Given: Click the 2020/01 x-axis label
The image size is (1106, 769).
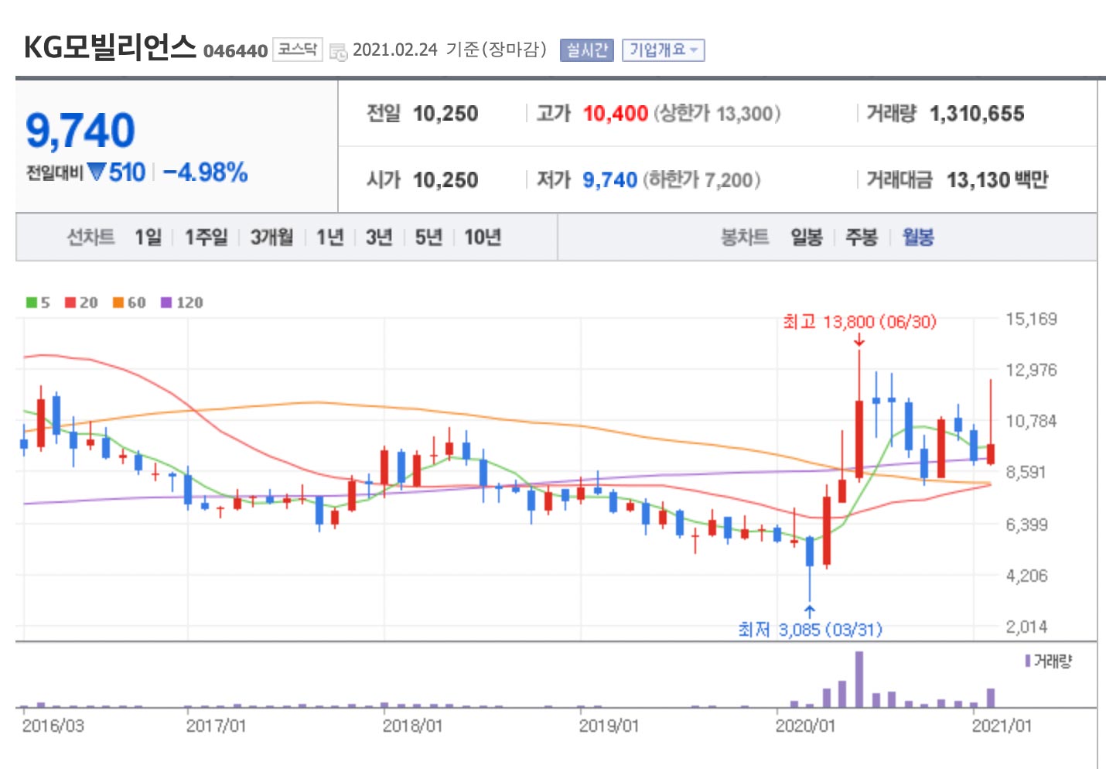Looking at the screenshot, I should [x=805, y=726].
